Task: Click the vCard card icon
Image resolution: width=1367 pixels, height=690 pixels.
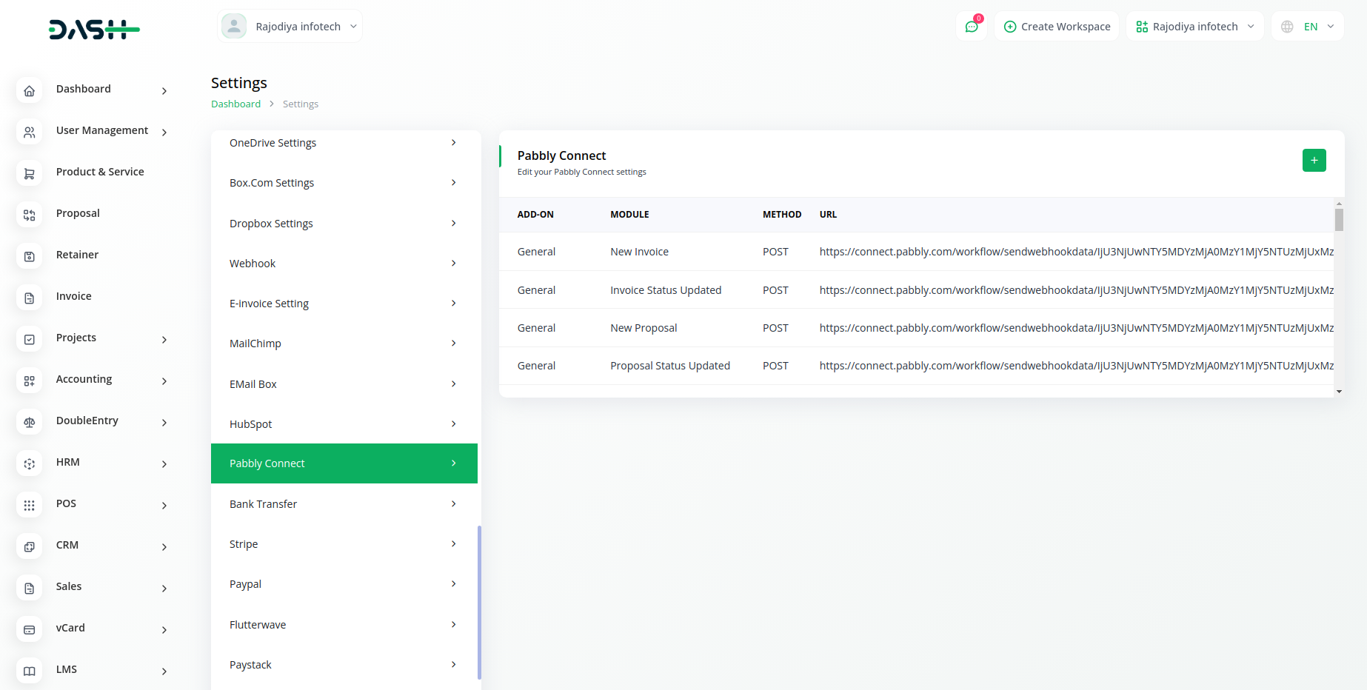Action: [30, 629]
